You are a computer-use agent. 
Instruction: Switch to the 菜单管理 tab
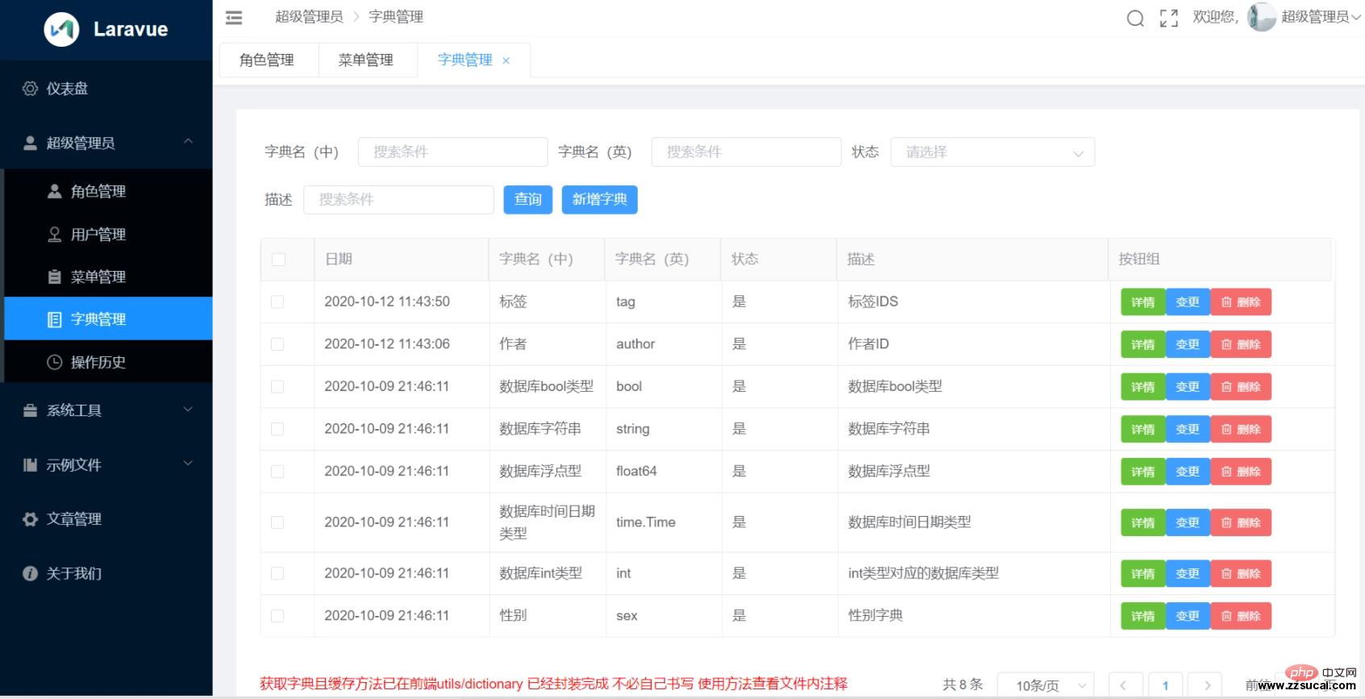(366, 60)
